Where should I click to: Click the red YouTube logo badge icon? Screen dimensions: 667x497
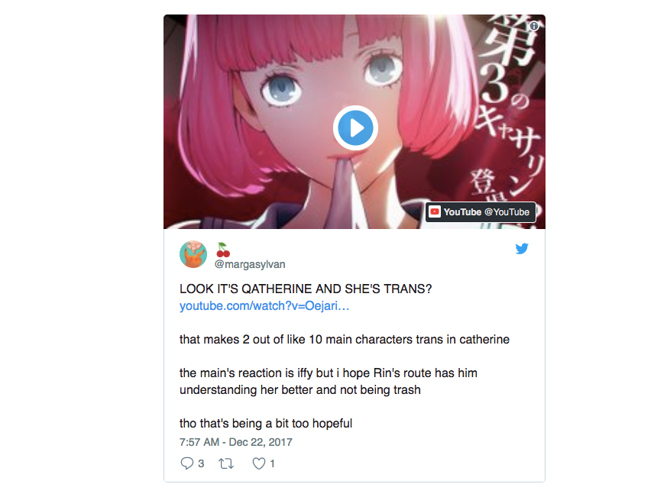pos(434,211)
